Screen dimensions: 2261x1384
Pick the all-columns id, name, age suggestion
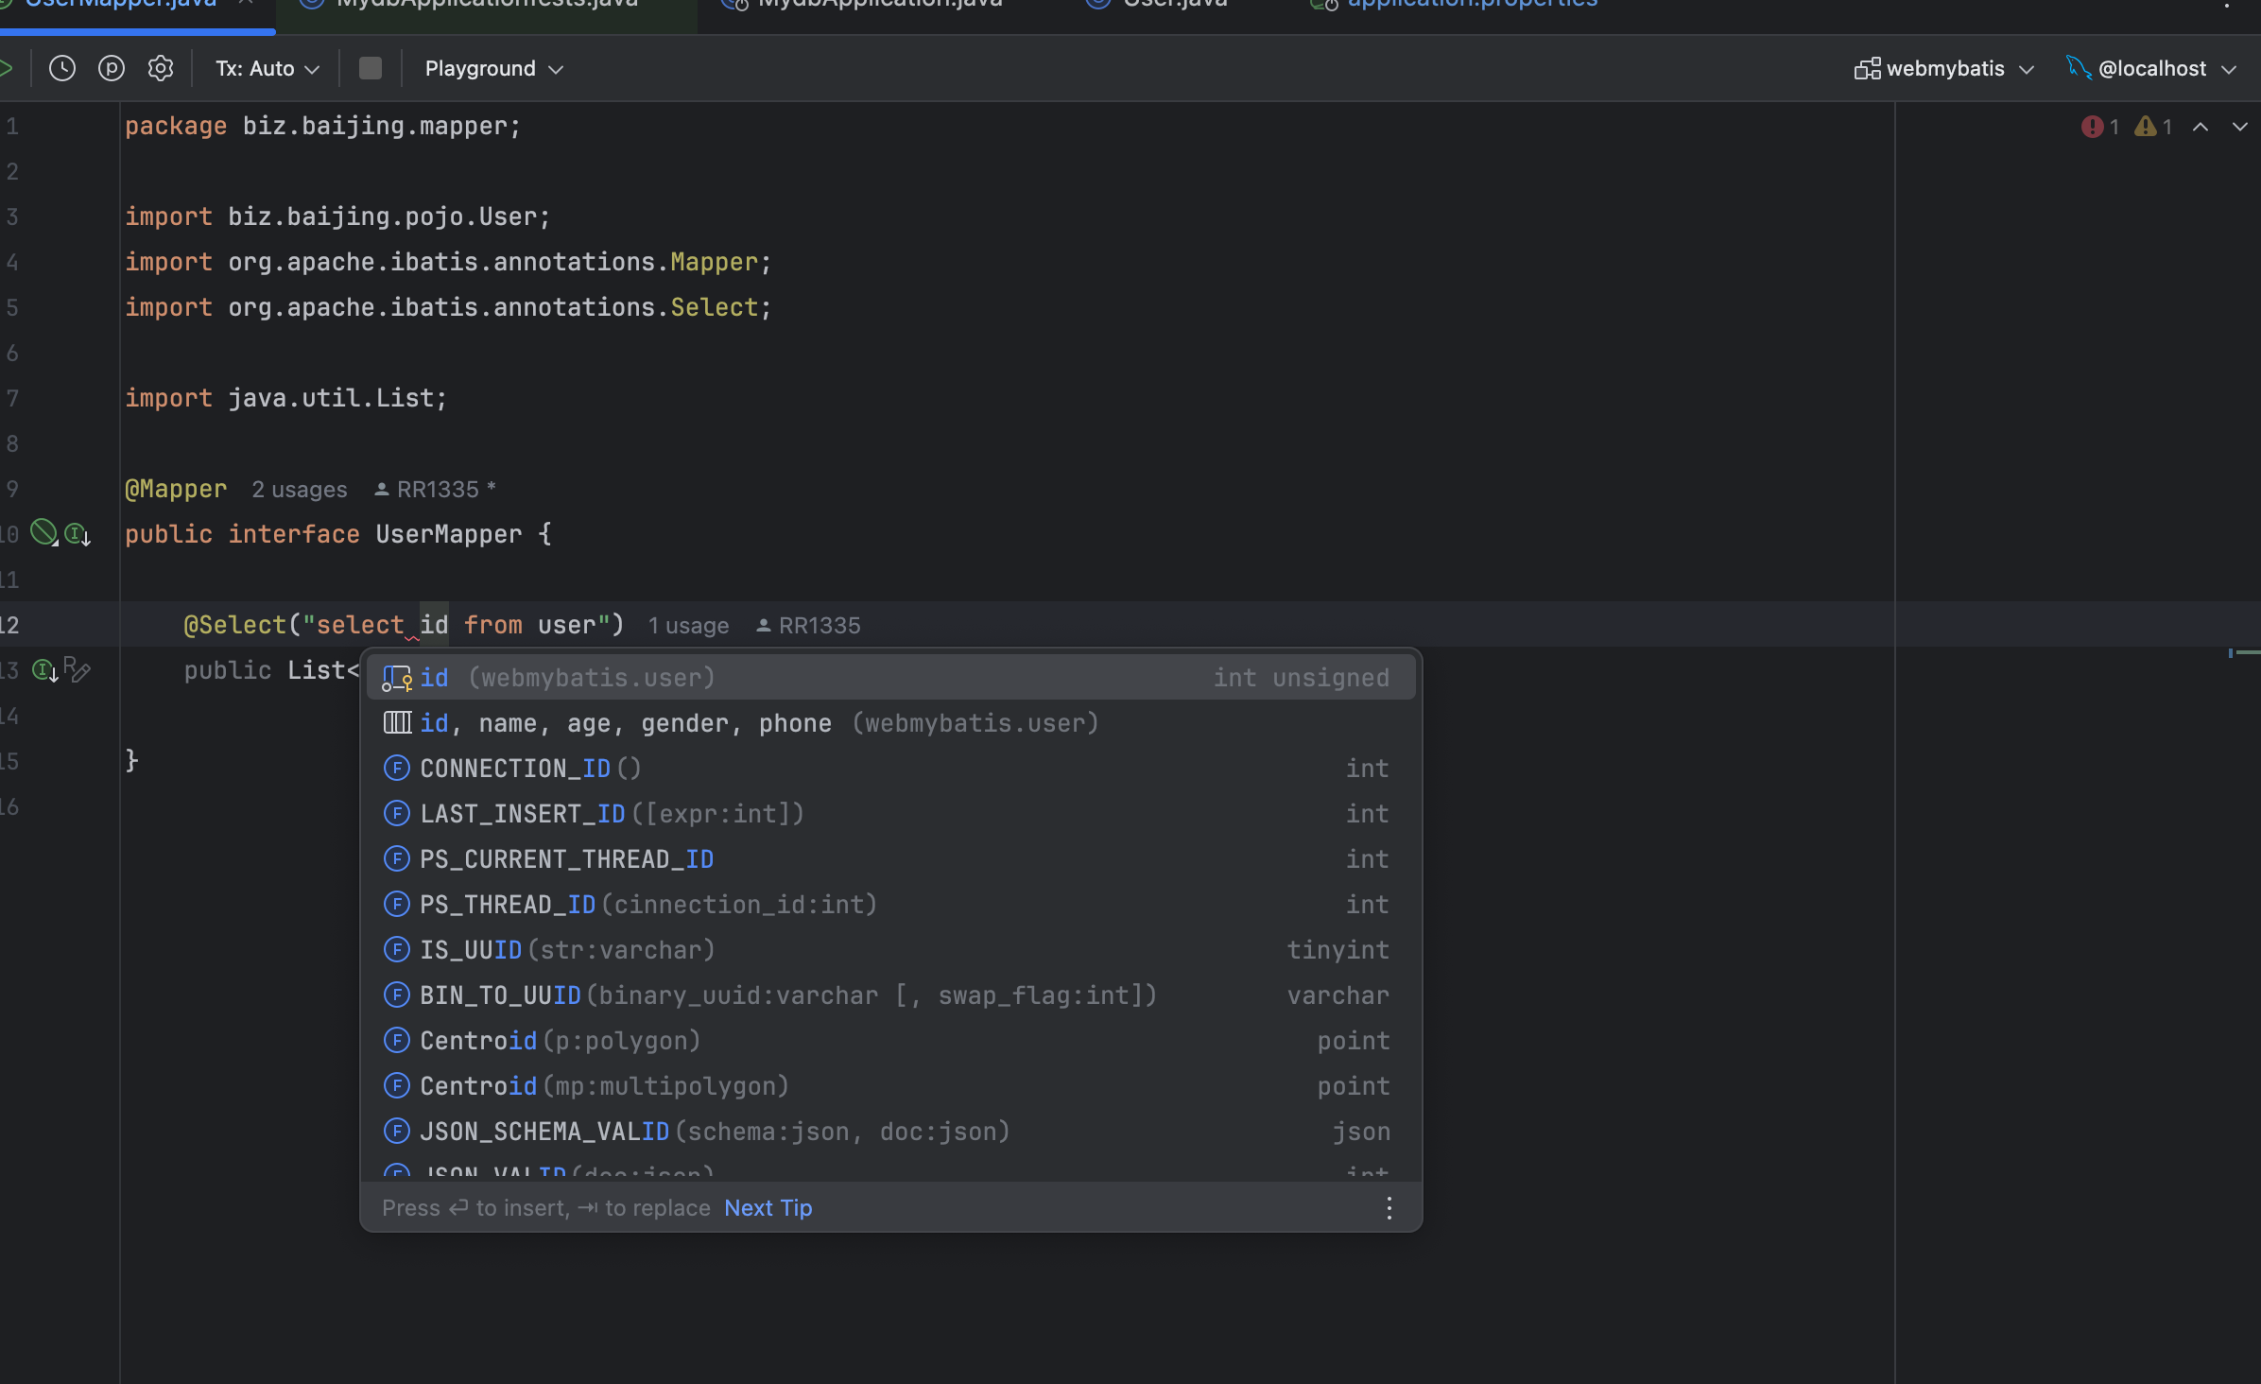[x=756, y=723]
